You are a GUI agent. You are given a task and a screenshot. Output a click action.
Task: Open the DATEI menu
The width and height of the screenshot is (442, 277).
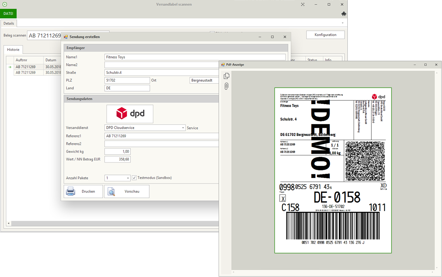(8, 14)
